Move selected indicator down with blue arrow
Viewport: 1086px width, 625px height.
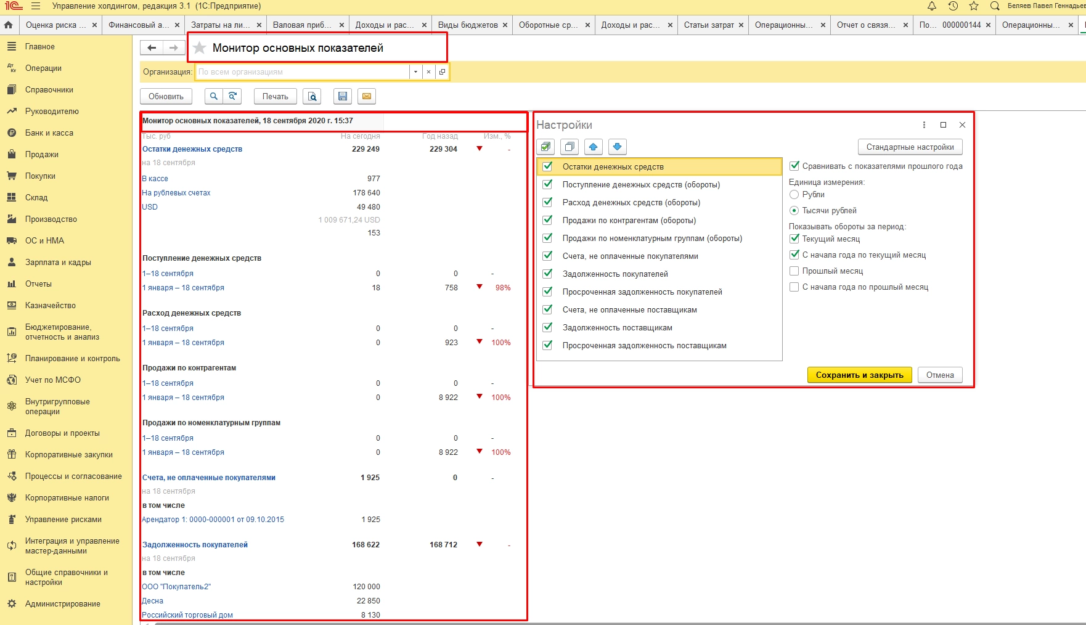[x=617, y=147]
